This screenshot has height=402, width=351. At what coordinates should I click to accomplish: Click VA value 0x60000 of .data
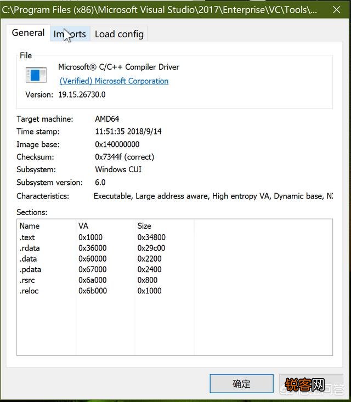[x=92, y=259]
